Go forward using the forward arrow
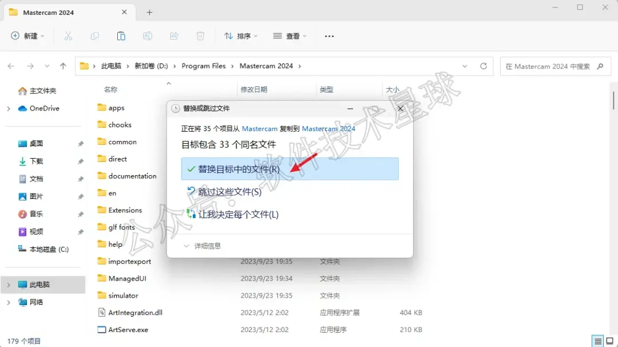 pyautogui.click(x=30, y=66)
